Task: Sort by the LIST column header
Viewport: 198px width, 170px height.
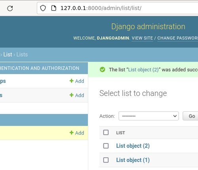Action: (x=120, y=133)
